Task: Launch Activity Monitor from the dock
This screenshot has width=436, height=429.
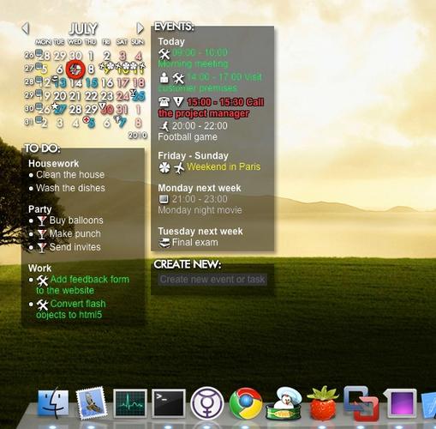Action: pyautogui.click(x=130, y=403)
